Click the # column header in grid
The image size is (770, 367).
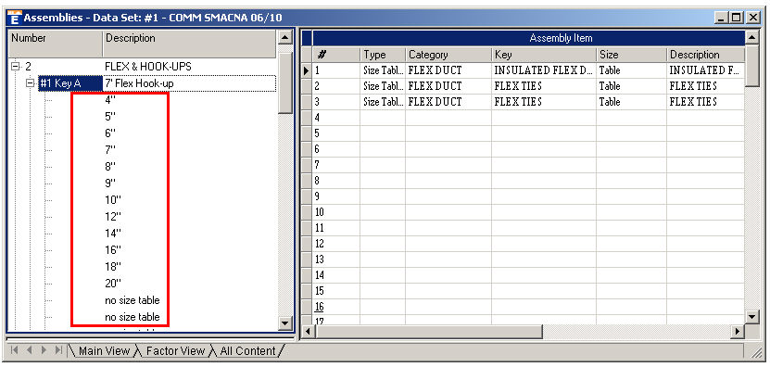pyautogui.click(x=336, y=55)
